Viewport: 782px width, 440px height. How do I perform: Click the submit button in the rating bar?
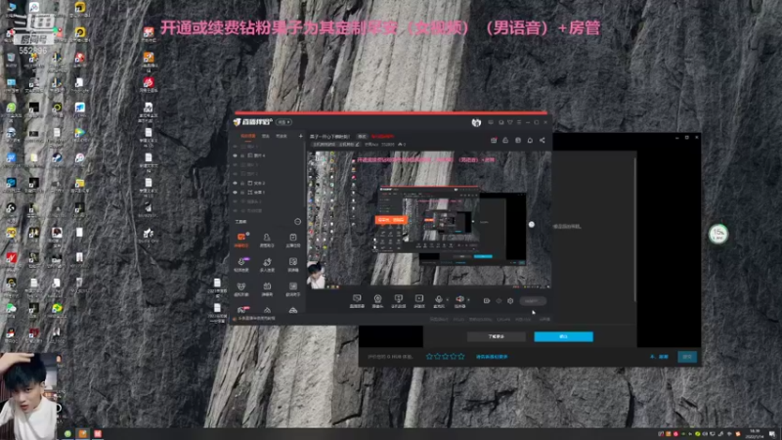pyautogui.click(x=687, y=357)
